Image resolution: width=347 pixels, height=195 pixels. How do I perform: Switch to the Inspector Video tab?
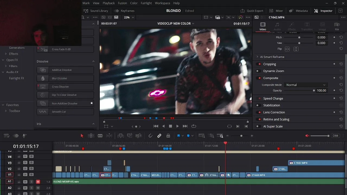coord(263,26)
